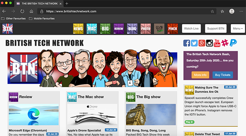Open the Twitter bird icon
Image resolution: width=246 pixels, height=136 pixels.
[194, 43]
